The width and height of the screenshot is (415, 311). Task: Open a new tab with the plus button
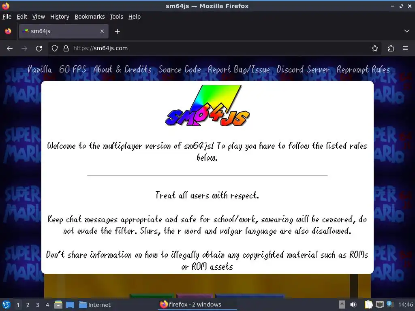[x=117, y=32]
